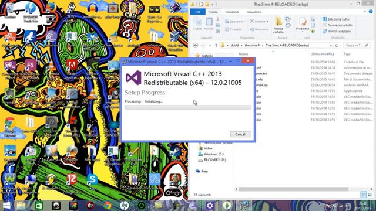Open recent locations dropdown arrow

tap(210, 45)
